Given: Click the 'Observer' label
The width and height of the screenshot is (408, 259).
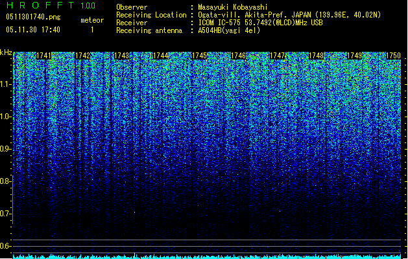Looking at the screenshot, I should tap(132, 7).
